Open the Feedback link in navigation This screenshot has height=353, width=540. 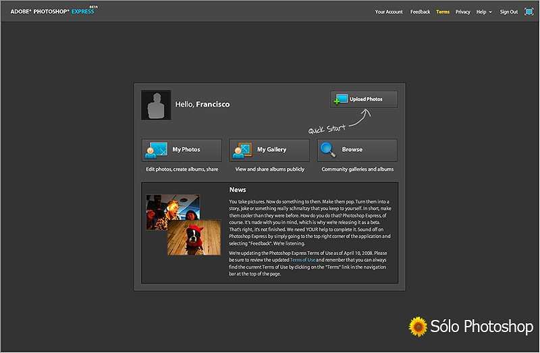(x=420, y=12)
